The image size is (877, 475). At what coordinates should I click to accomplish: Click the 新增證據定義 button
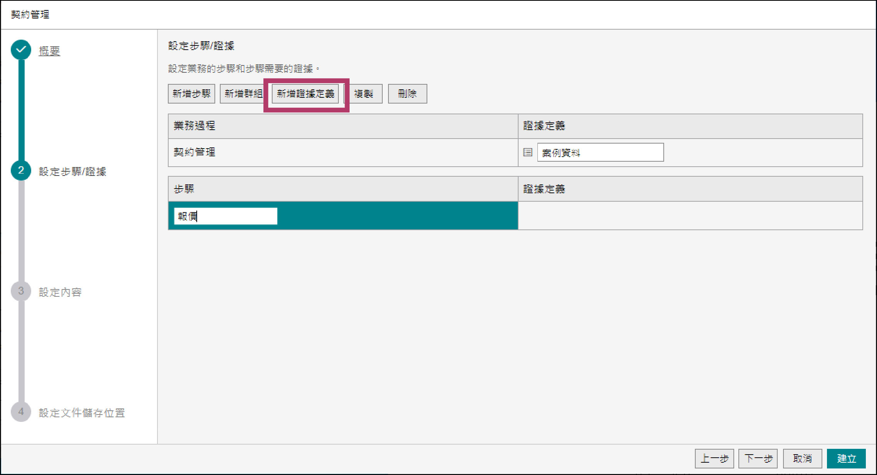(x=305, y=94)
